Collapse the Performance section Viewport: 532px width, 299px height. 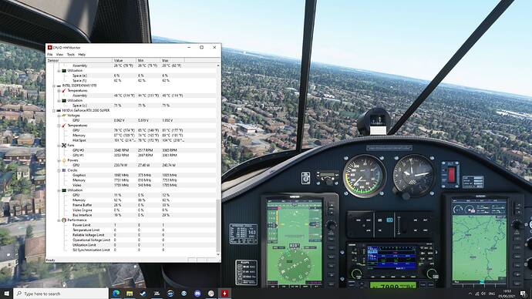tap(59, 220)
